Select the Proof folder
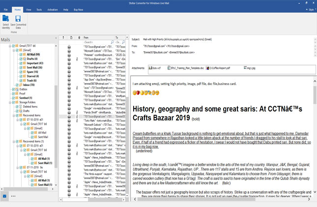317x207 pixels. pyautogui.click(x=22, y=93)
